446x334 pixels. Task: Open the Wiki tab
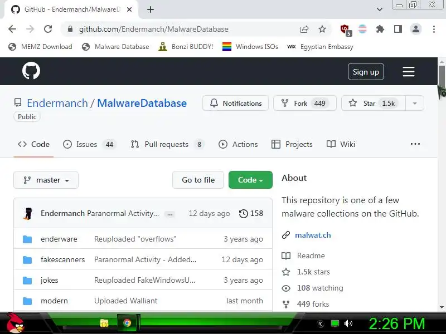tap(341, 144)
